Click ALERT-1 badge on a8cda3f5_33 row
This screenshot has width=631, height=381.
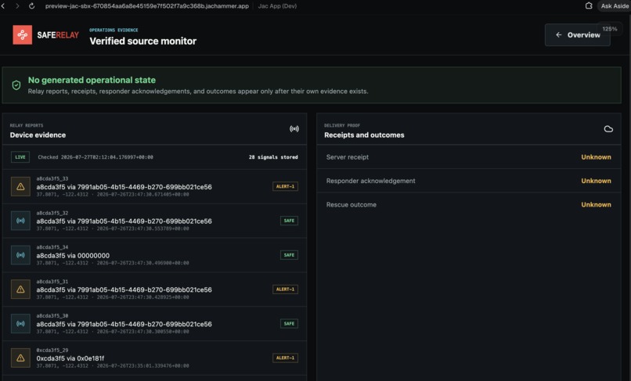[285, 186]
